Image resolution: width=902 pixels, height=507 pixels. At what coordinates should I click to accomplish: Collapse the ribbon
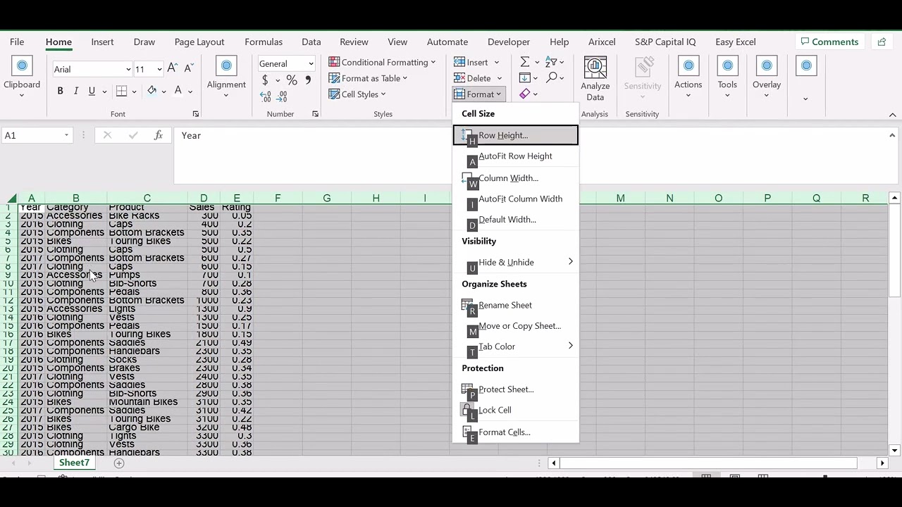click(x=892, y=115)
